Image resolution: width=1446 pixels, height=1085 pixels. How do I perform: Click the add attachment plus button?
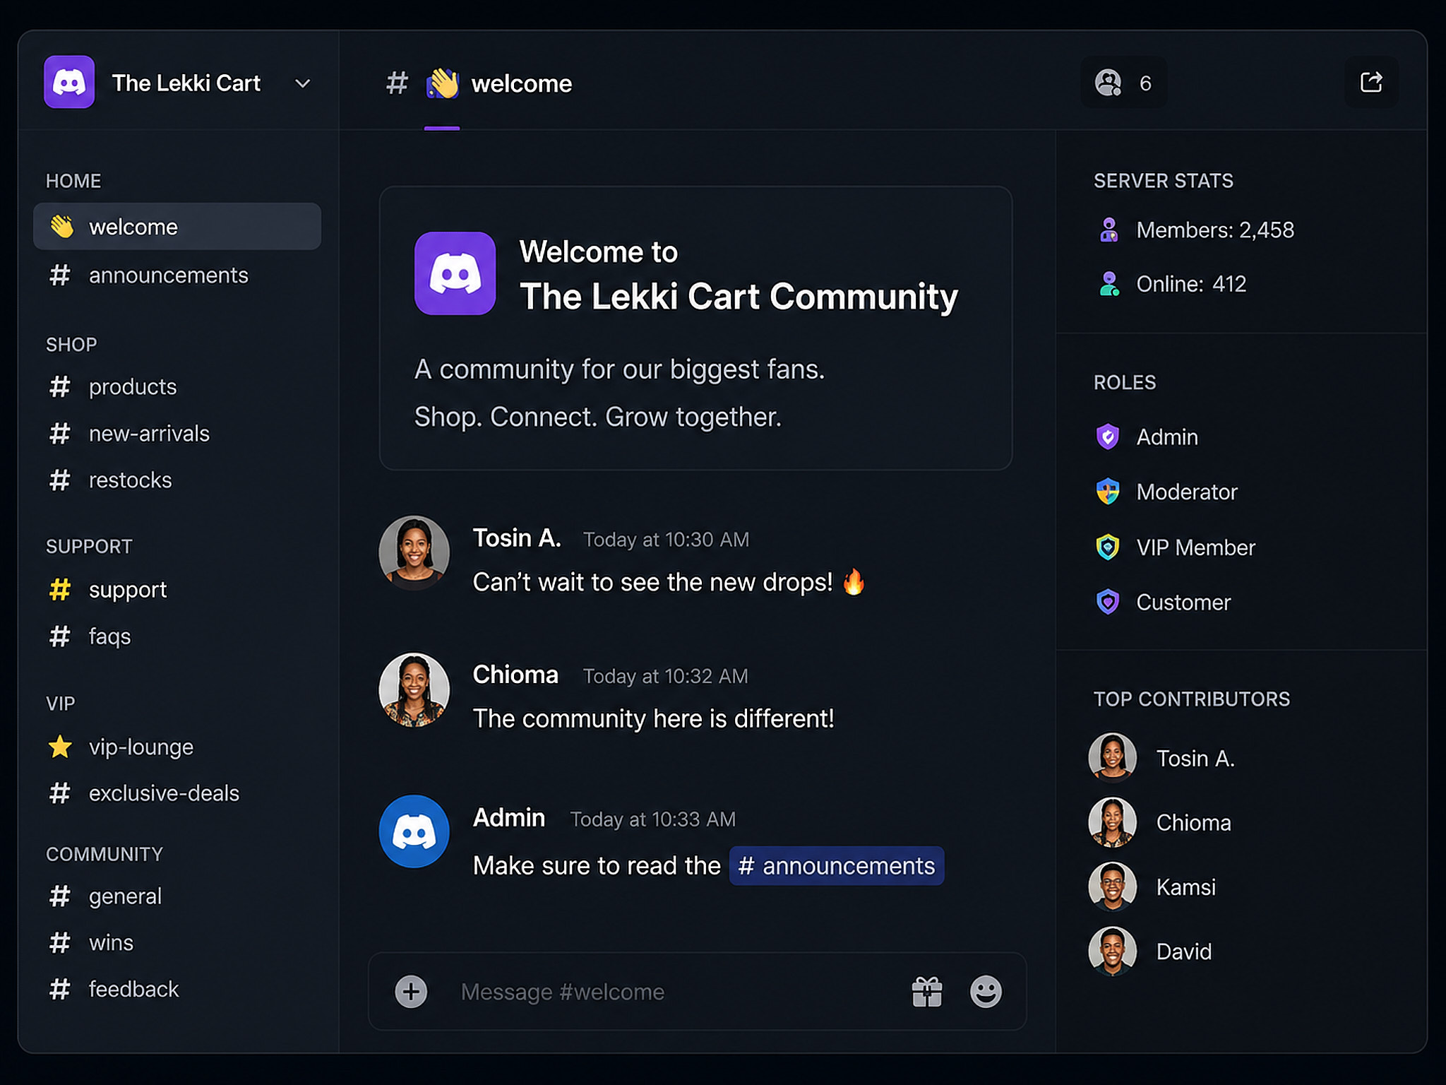coord(411,992)
